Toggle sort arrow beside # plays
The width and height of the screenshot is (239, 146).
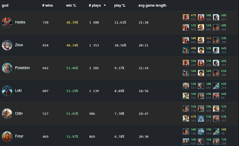click(105, 5)
